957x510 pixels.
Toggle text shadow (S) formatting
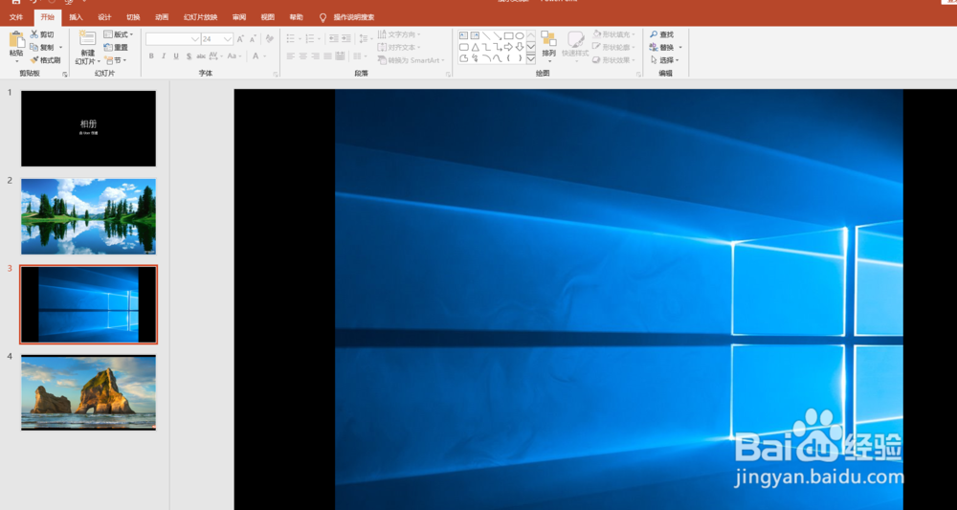[189, 56]
